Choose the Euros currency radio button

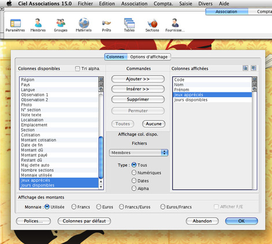pos(98,207)
